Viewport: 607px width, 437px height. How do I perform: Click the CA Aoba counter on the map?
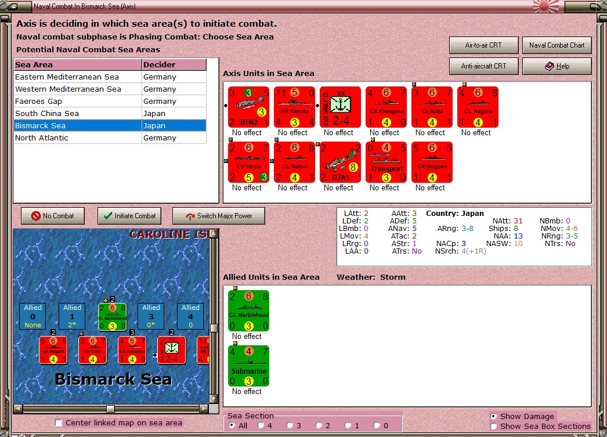pos(92,351)
